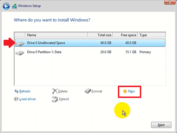Image resolution: width=177 pixels, height=133 pixels.
Task: Click the Extend partition icon
Action: click(x=55, y=99)
